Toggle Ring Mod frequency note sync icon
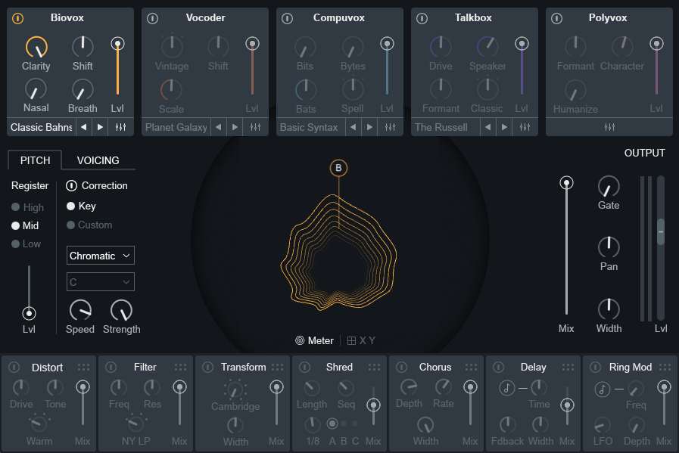This screenshot has height=453, width=679. click(603, 389)
